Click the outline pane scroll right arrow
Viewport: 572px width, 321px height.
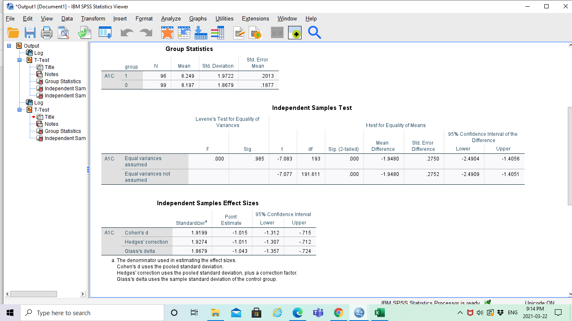coord(82,294)
